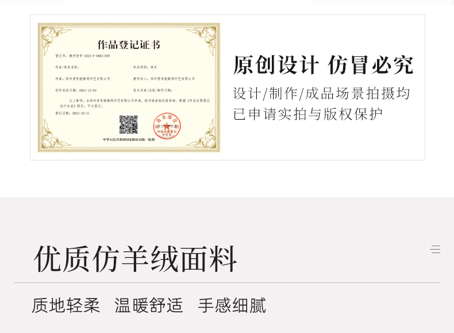This screenshot has height=333, width=454.
Task: Click the 仿冒必究 heading text
Action: (371, 66)
